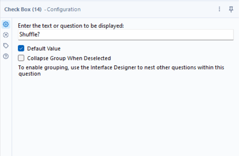
Task: Place cursor right after the word Shuffle?
Action: tap(40, 34)
